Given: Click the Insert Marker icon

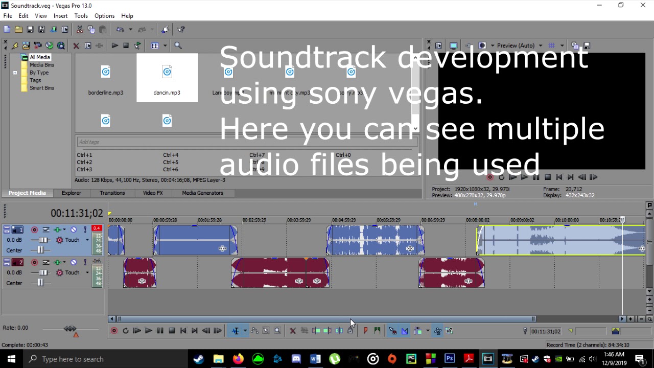Looking at the screenshot, I should 365,331.
